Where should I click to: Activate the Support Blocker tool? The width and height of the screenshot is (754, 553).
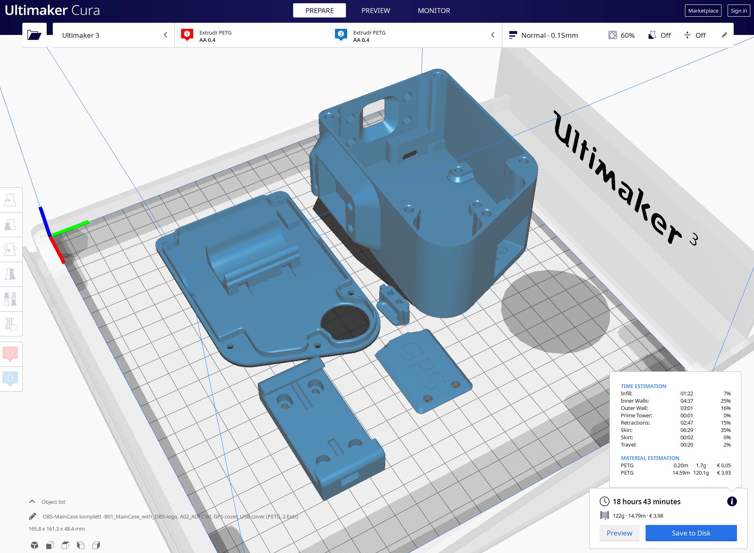10,324
